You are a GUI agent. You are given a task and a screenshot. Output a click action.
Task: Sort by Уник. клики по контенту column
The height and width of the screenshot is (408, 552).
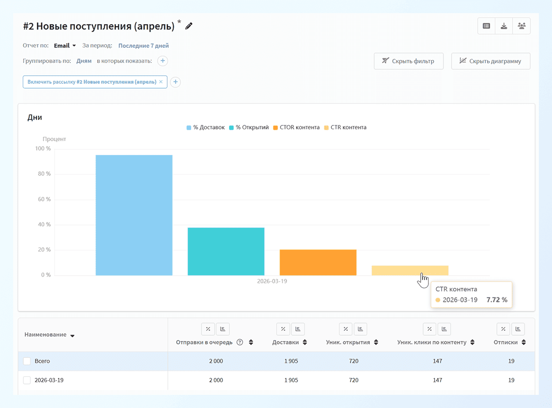[472, 342]
